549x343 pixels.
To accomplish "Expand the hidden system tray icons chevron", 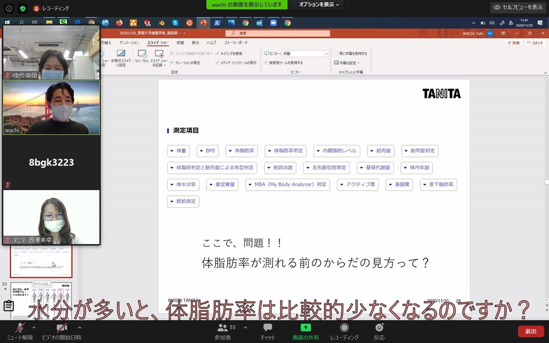I will pyautogui.click(x=473, y=23).
